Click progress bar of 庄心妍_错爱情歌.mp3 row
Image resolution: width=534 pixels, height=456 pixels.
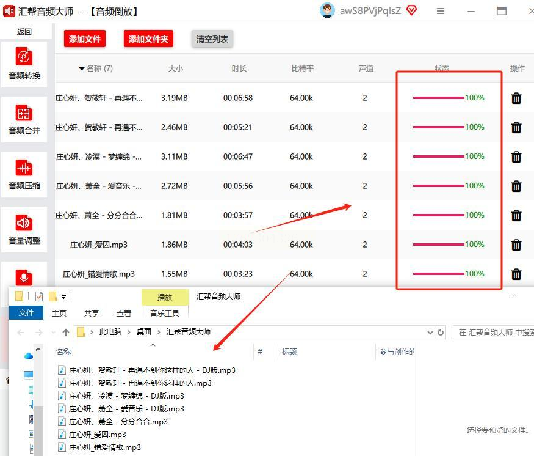click(439, 274)
